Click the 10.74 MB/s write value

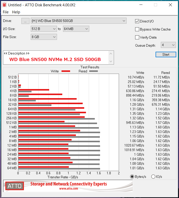click(x=136, y=77)
